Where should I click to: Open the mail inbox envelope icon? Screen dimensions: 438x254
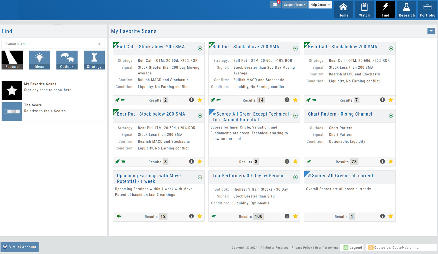tap(275, 5)
